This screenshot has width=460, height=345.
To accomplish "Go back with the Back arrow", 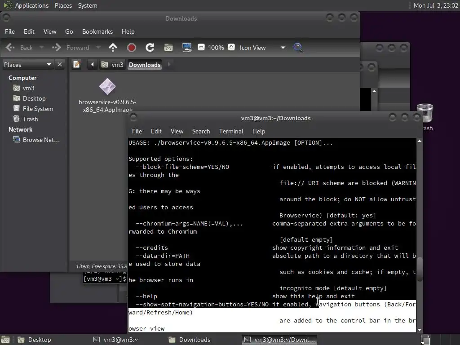I will coord(19,48).
